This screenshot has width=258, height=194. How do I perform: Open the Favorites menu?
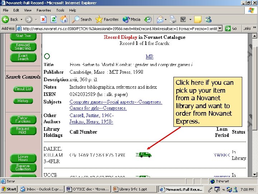coord(44,10)
